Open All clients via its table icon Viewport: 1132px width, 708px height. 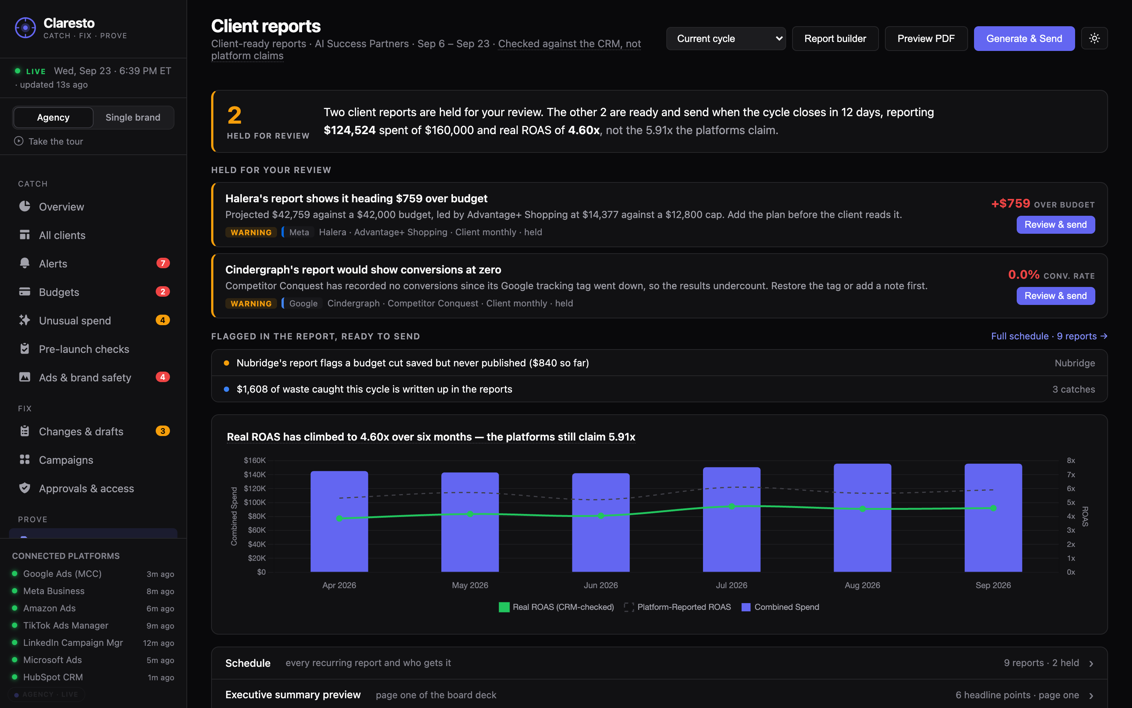[25, 235]
